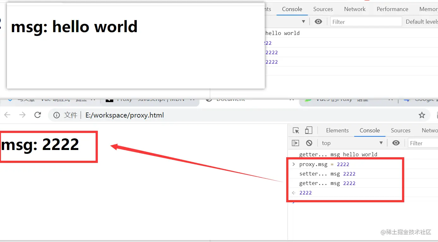Screen dimensions: 438x242
Task: Click the address bar showing E:/workspace/proxy.html
Action: click(240, 115)
